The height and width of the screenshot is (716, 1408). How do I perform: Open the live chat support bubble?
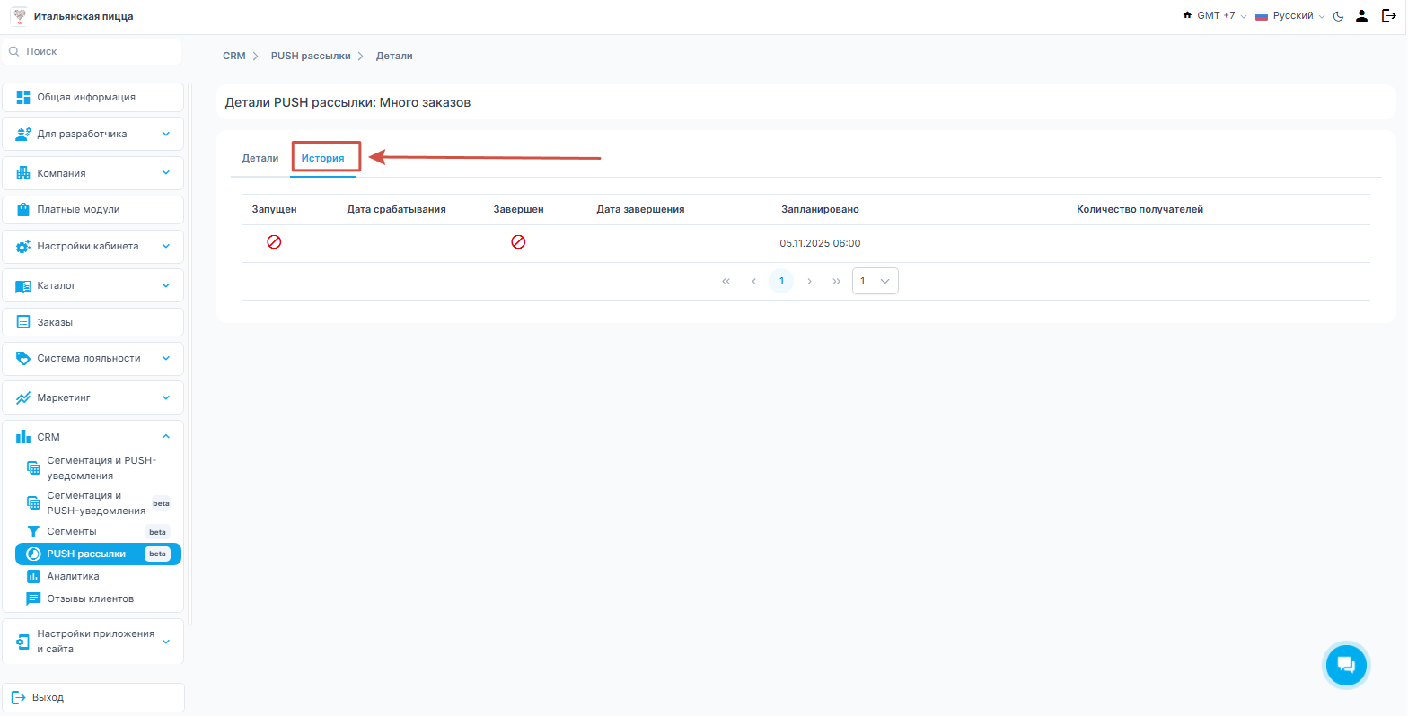pos(1345,665)
